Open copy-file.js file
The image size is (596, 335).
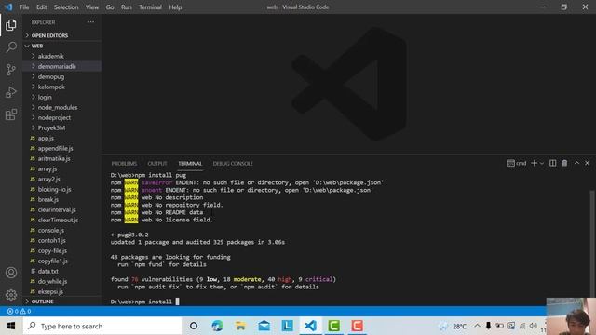(x=62, y=250)
